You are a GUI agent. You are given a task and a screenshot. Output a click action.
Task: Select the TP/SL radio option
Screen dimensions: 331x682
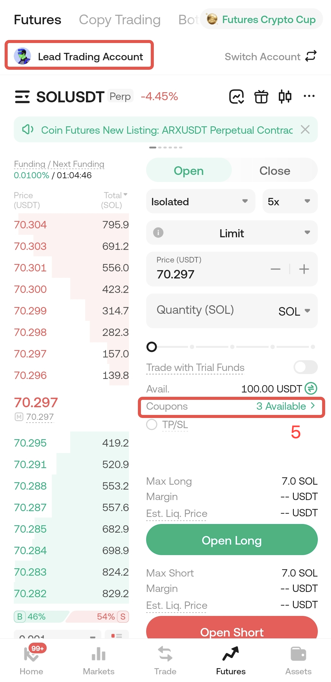coord(152,424)
